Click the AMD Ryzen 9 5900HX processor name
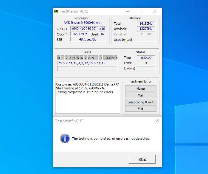Screen dimensions: 208x174 coord(83,23)
